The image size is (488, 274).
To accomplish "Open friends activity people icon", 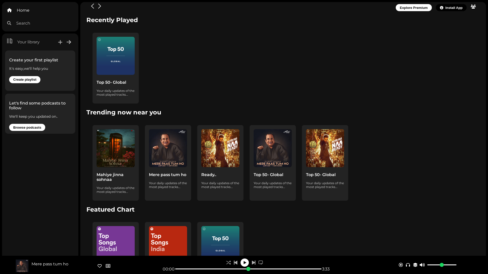I will 473,7.
